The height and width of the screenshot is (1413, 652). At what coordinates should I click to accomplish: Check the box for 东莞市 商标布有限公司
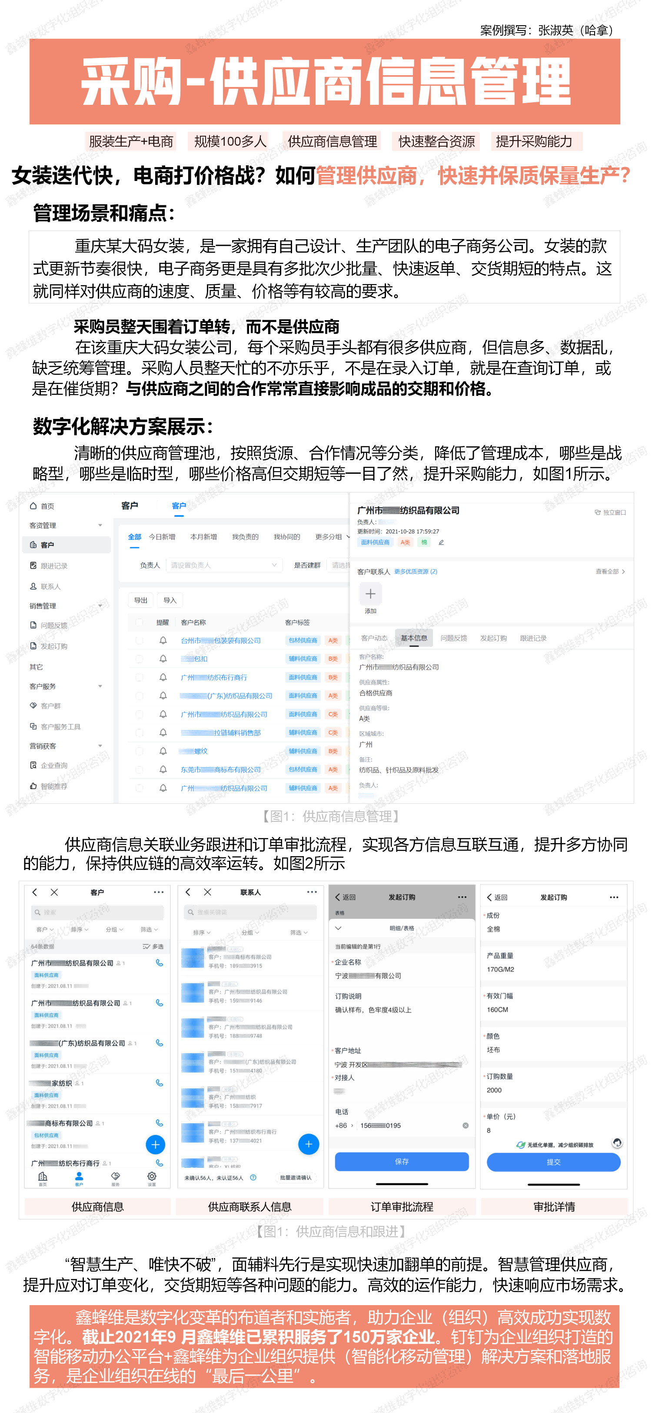[x=139, y=769]
